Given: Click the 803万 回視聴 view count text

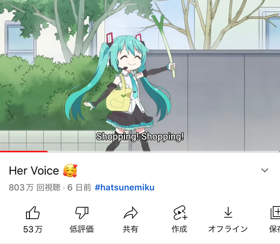Looking at the screenshot, I should pyautogui.click(x=35, y=188).
